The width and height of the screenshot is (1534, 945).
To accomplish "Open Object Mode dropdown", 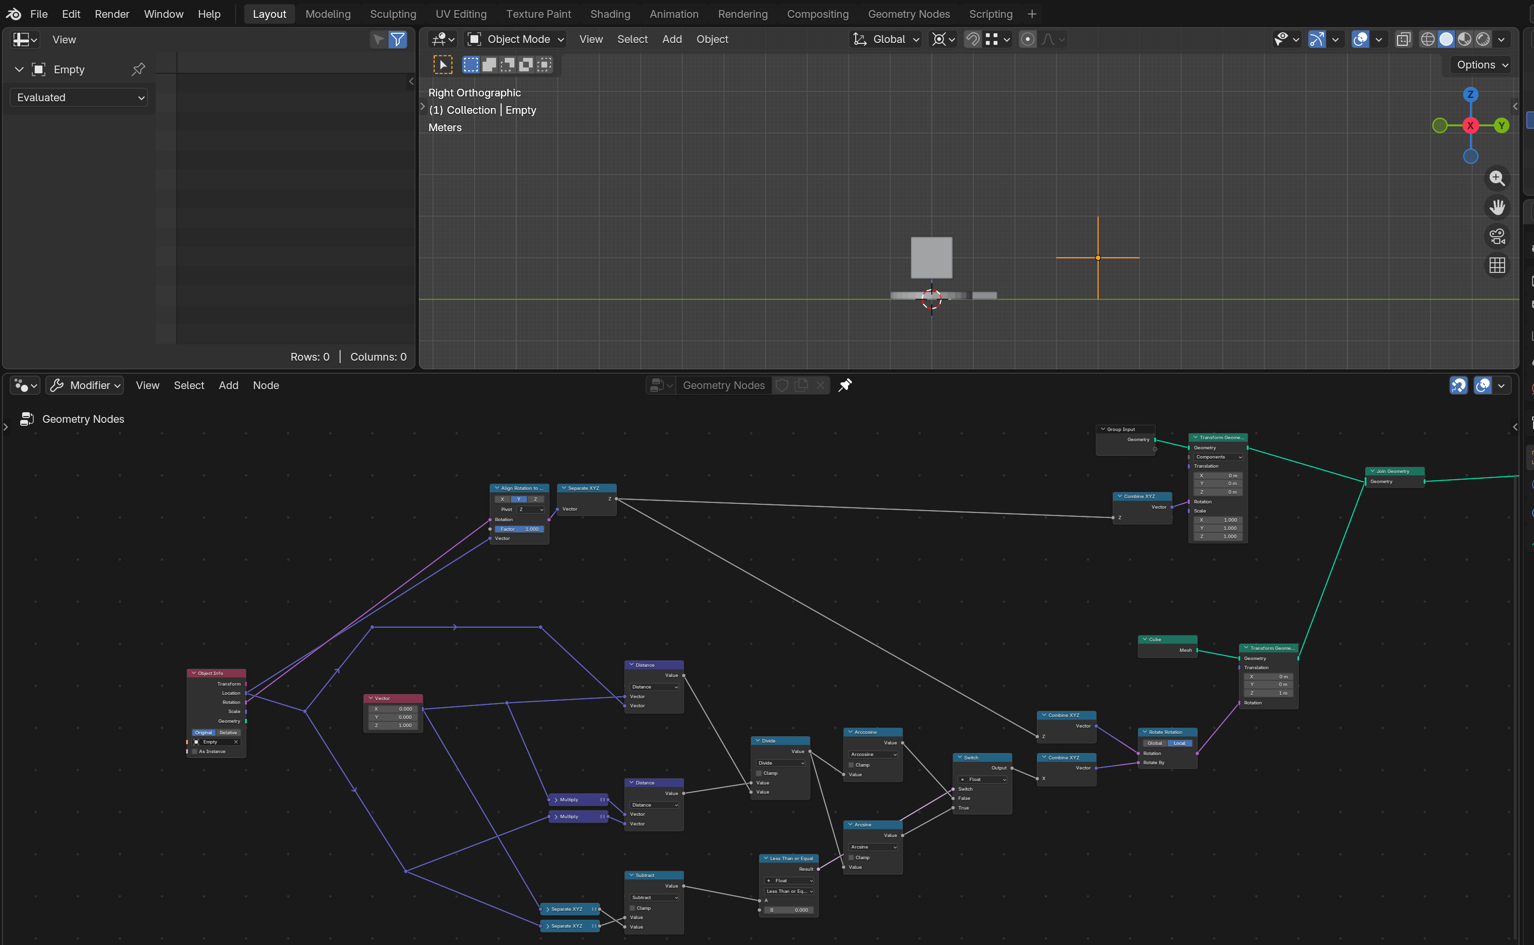I will 516,40.
